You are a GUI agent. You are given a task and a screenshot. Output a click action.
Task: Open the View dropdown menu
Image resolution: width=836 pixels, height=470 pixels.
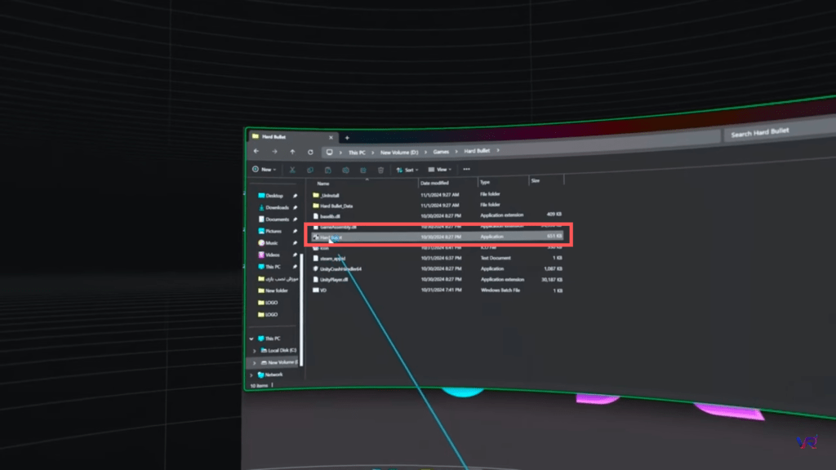pyautogui.click(x=441, y=170)
